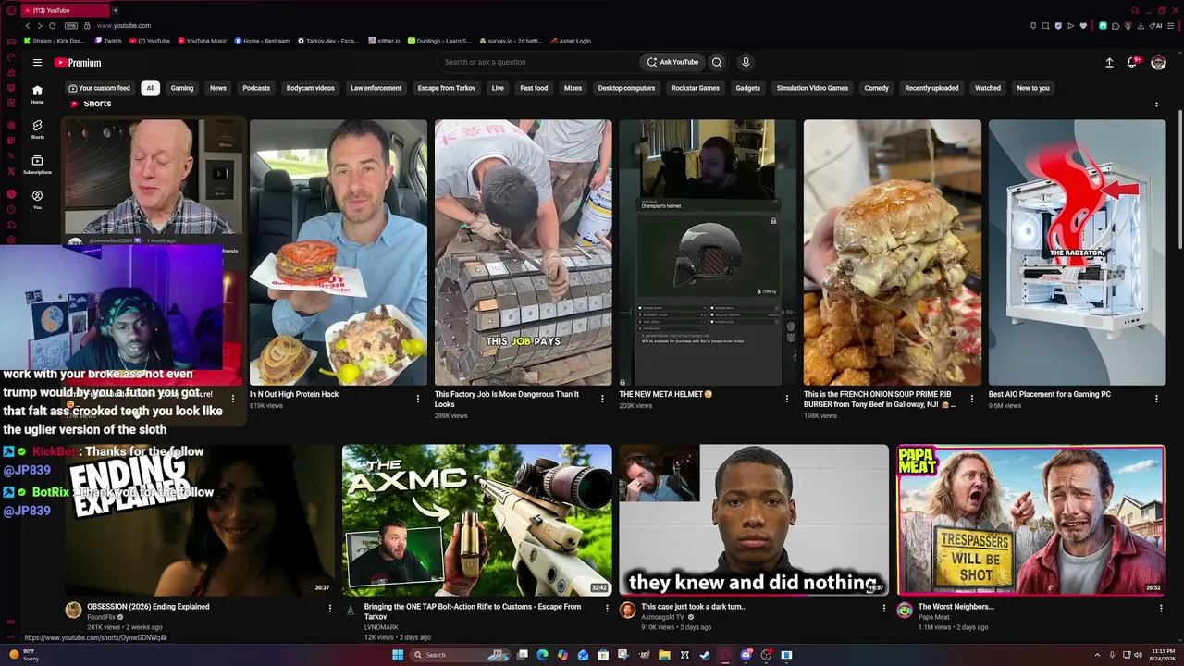Open the heart favorites icon in toolbar
This screenshot has width=1184, height=666.
[1083, 26]
